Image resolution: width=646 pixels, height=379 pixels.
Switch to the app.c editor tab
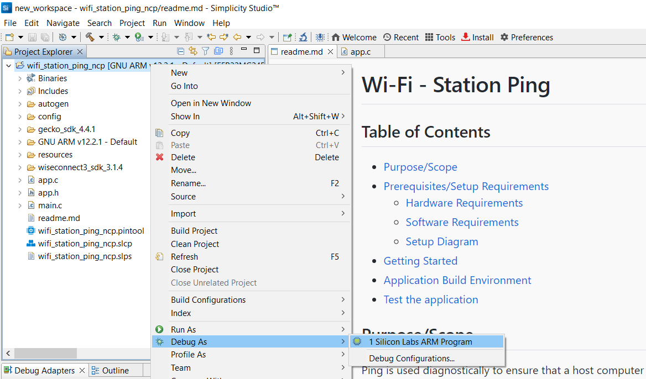click(x=360, y=52)
